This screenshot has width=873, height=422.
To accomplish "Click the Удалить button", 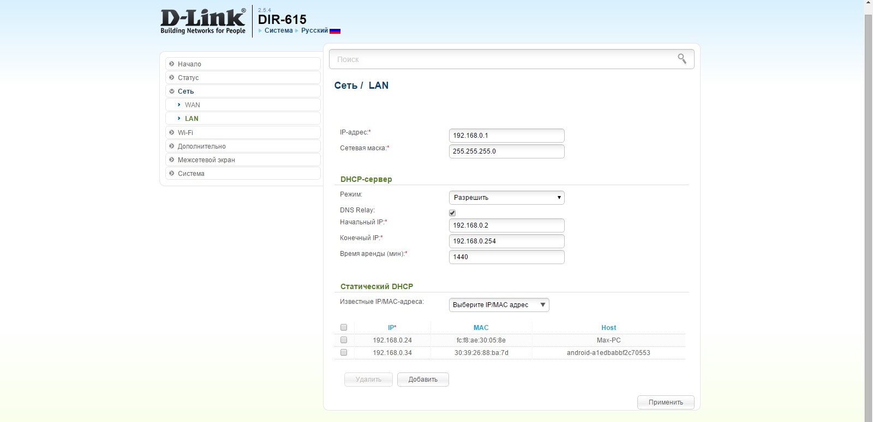I will tap(368, 380).
